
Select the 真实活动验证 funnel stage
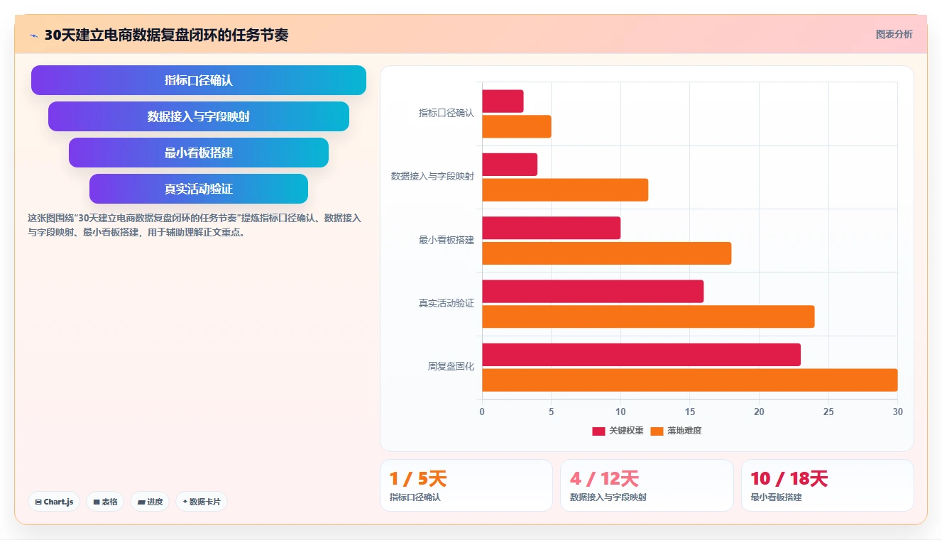point(199,189)
